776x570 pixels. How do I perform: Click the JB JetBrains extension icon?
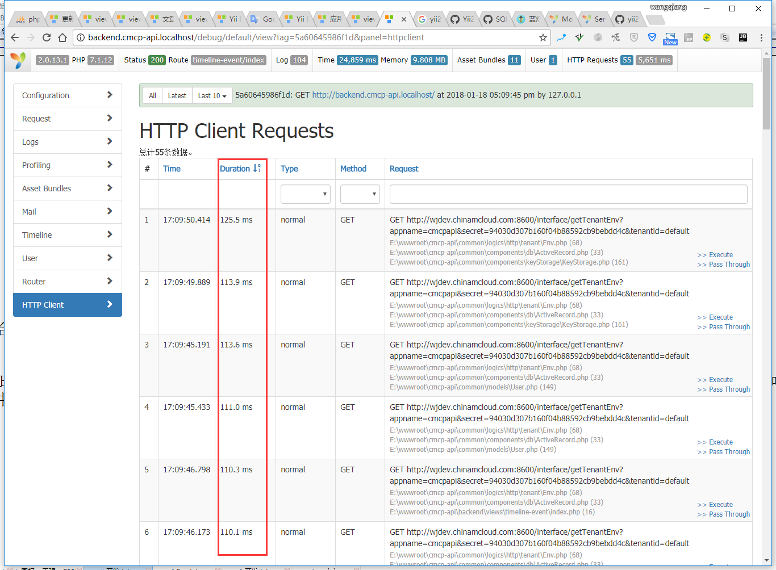point(742,37)
